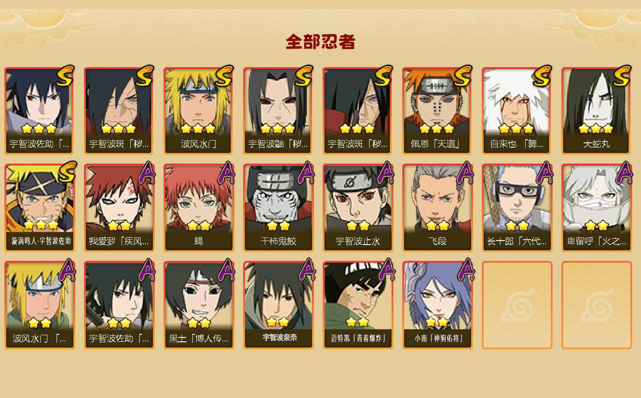Screen dimensions: 641x398
Task: Choose the 迈特凯「青春爆炸」 ninja card
Action: 358,305
